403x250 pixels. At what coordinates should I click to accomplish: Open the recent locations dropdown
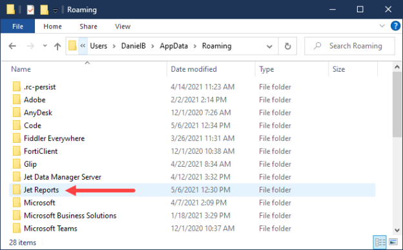click(45, 46)
